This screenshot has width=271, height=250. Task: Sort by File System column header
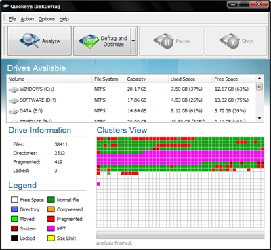click(108, 79)
